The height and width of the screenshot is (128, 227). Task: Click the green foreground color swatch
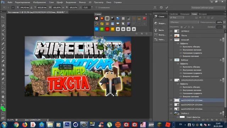[x=2, y=108]
